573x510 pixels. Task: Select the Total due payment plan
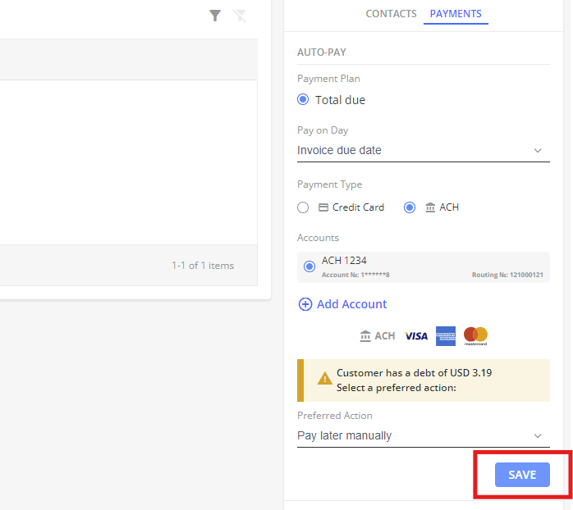click(x=304, y=100)
